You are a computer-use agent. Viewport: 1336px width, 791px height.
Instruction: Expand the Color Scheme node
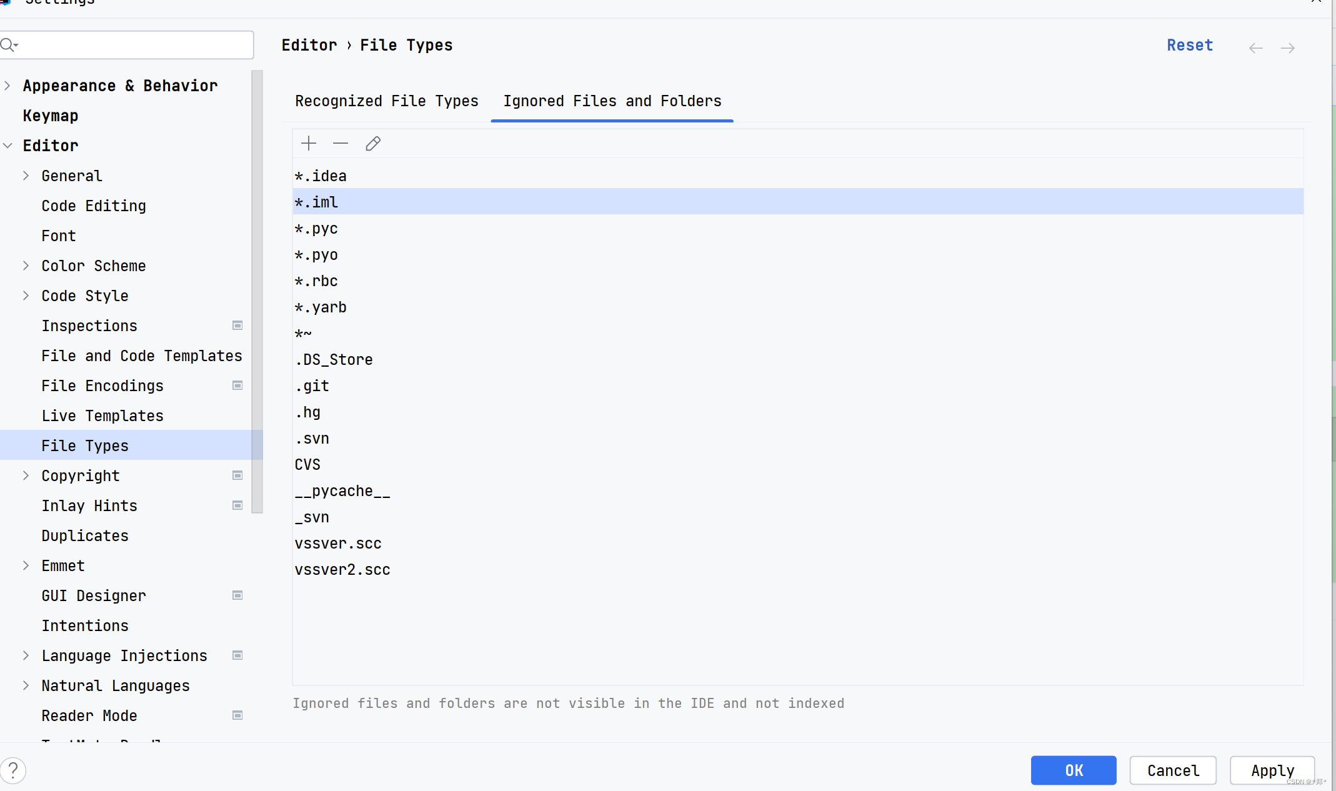pyautogui.click(x=26, y=266)
